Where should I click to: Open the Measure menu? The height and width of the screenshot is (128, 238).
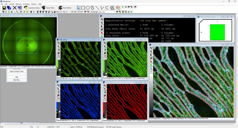point(18,4)
